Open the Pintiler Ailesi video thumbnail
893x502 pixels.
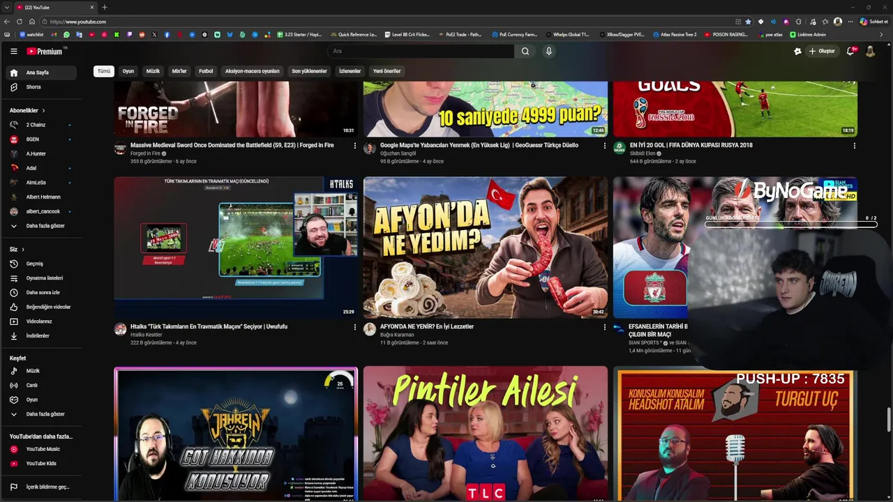pyautogui.click(x=486, y=433)
